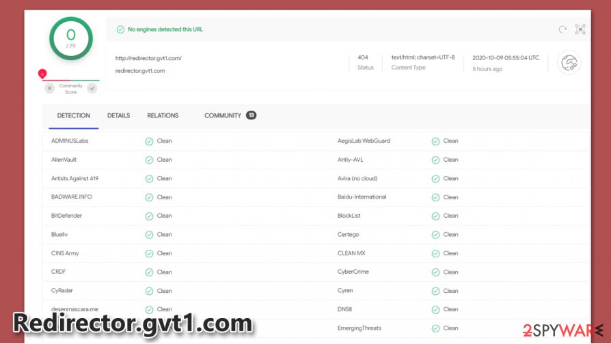Select the DNS8 engine name
The height and width of the screenshot is (344, 611).
click(344, 309)
